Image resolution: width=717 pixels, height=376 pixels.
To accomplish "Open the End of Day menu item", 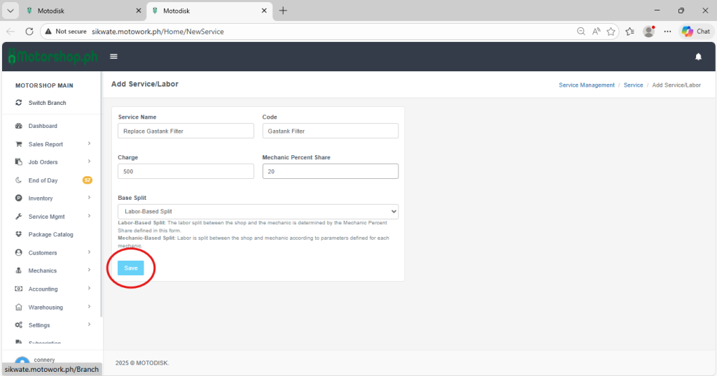I will (x=43, y=180).
